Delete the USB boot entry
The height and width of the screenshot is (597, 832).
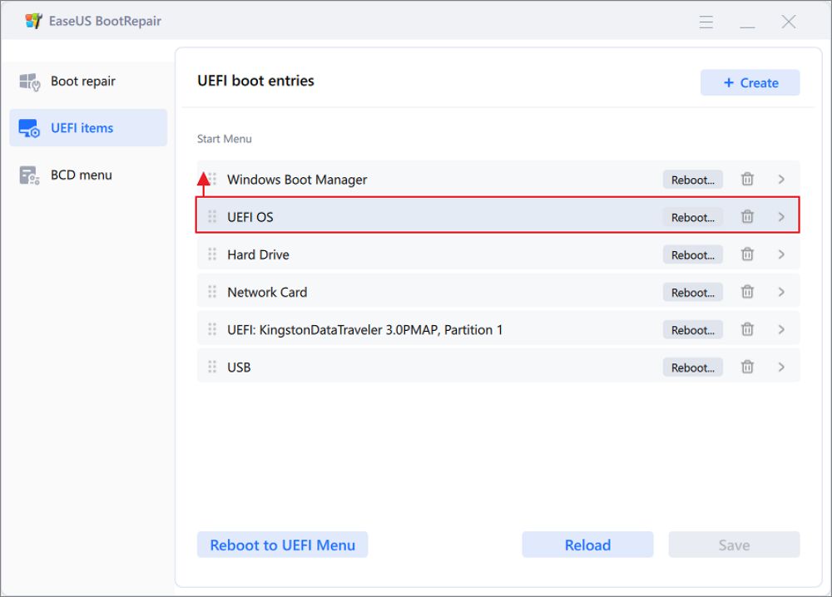tap(747, 368)
